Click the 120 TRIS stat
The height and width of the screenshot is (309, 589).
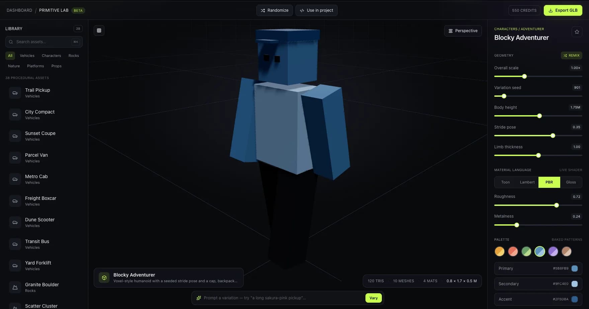pyautogui.click(x=376, y=281)
